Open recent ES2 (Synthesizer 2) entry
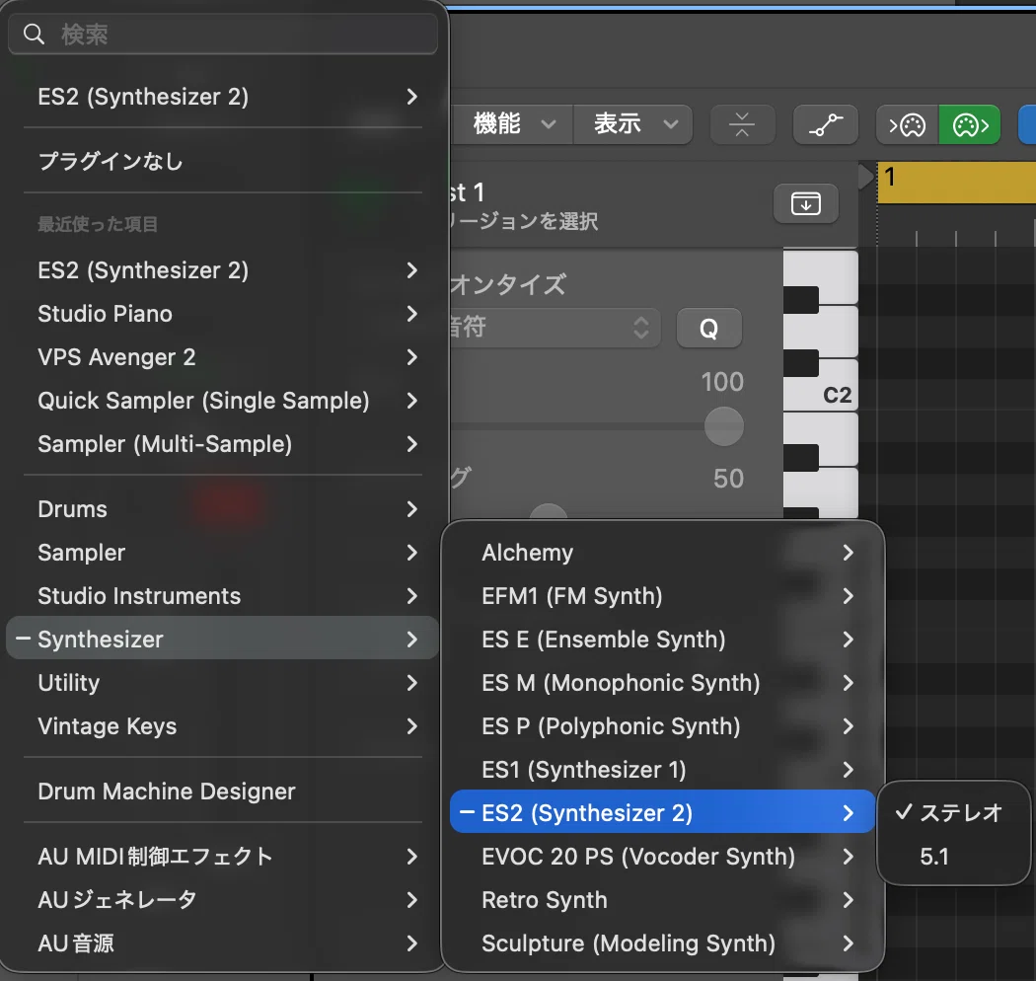The width and height of the screenshot is (1036, 981). [x=223, y=270]
